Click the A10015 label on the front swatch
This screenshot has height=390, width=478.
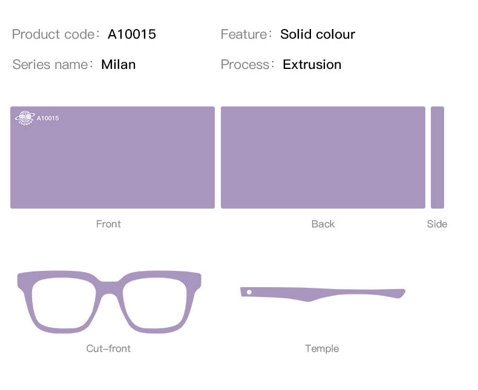tap(48, 119)
